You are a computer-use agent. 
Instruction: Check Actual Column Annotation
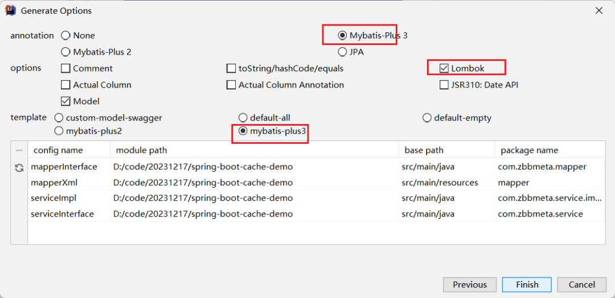[285, 85]
